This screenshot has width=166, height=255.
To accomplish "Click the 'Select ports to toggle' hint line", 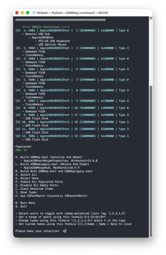I will [70, 214].
